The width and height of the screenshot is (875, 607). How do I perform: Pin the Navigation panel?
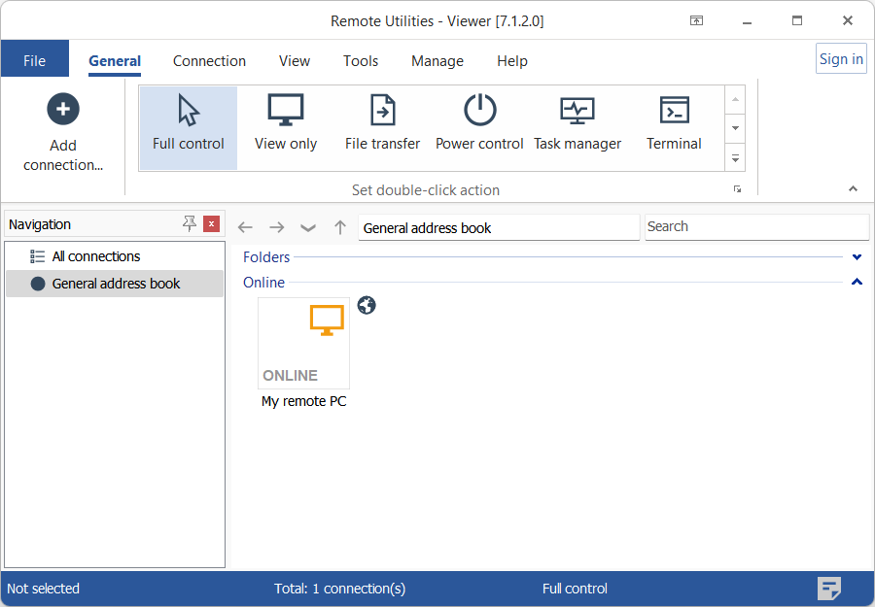click(190, 224)
